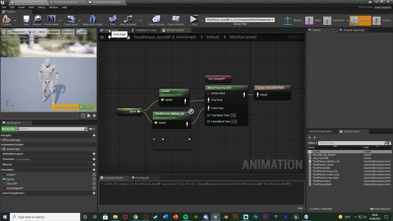Click the Character viewport button
Screen dimensions: 393x221
pyautogui.click(x=54, y=32)
